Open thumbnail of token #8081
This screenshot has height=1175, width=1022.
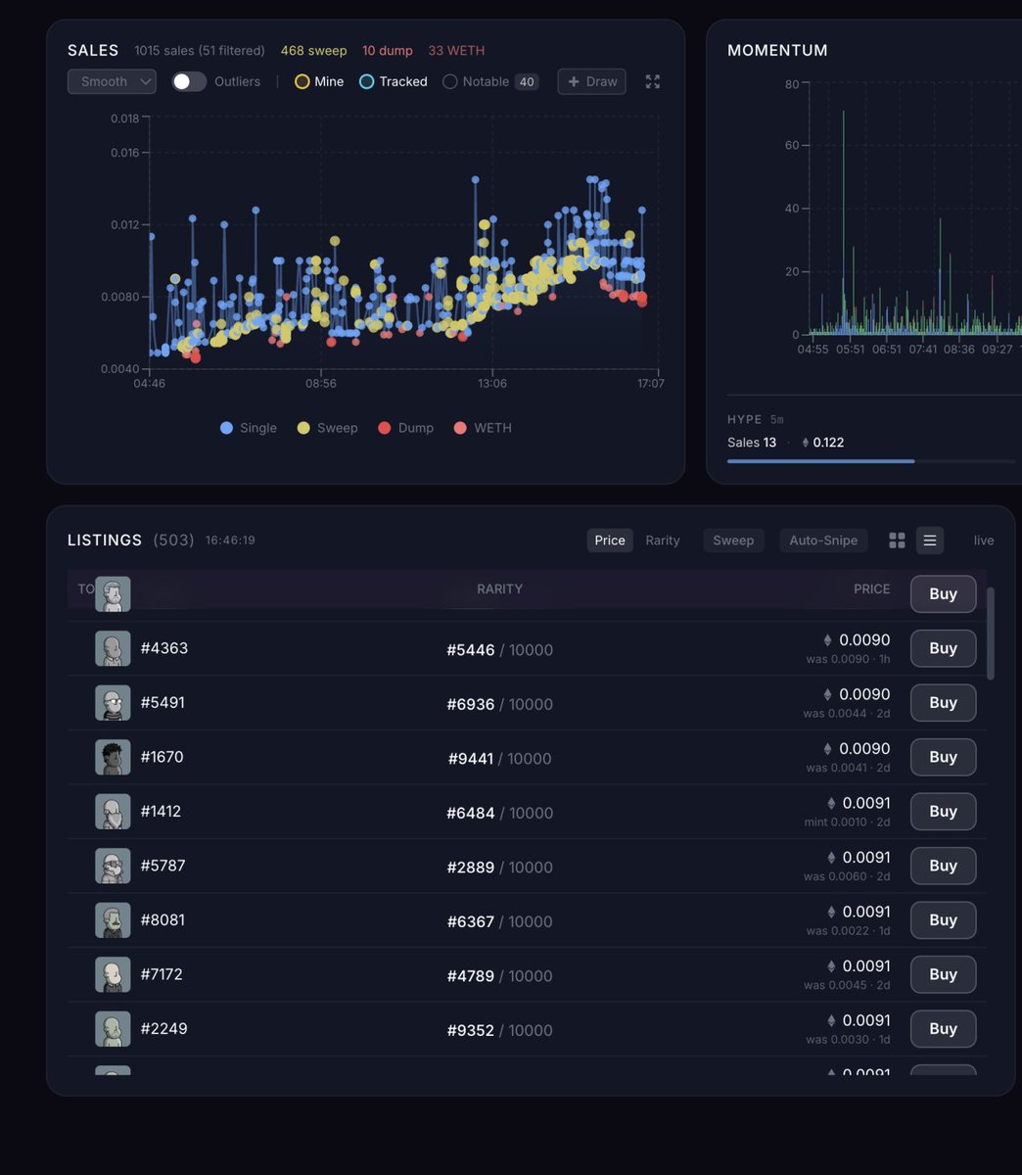(113, 920)
